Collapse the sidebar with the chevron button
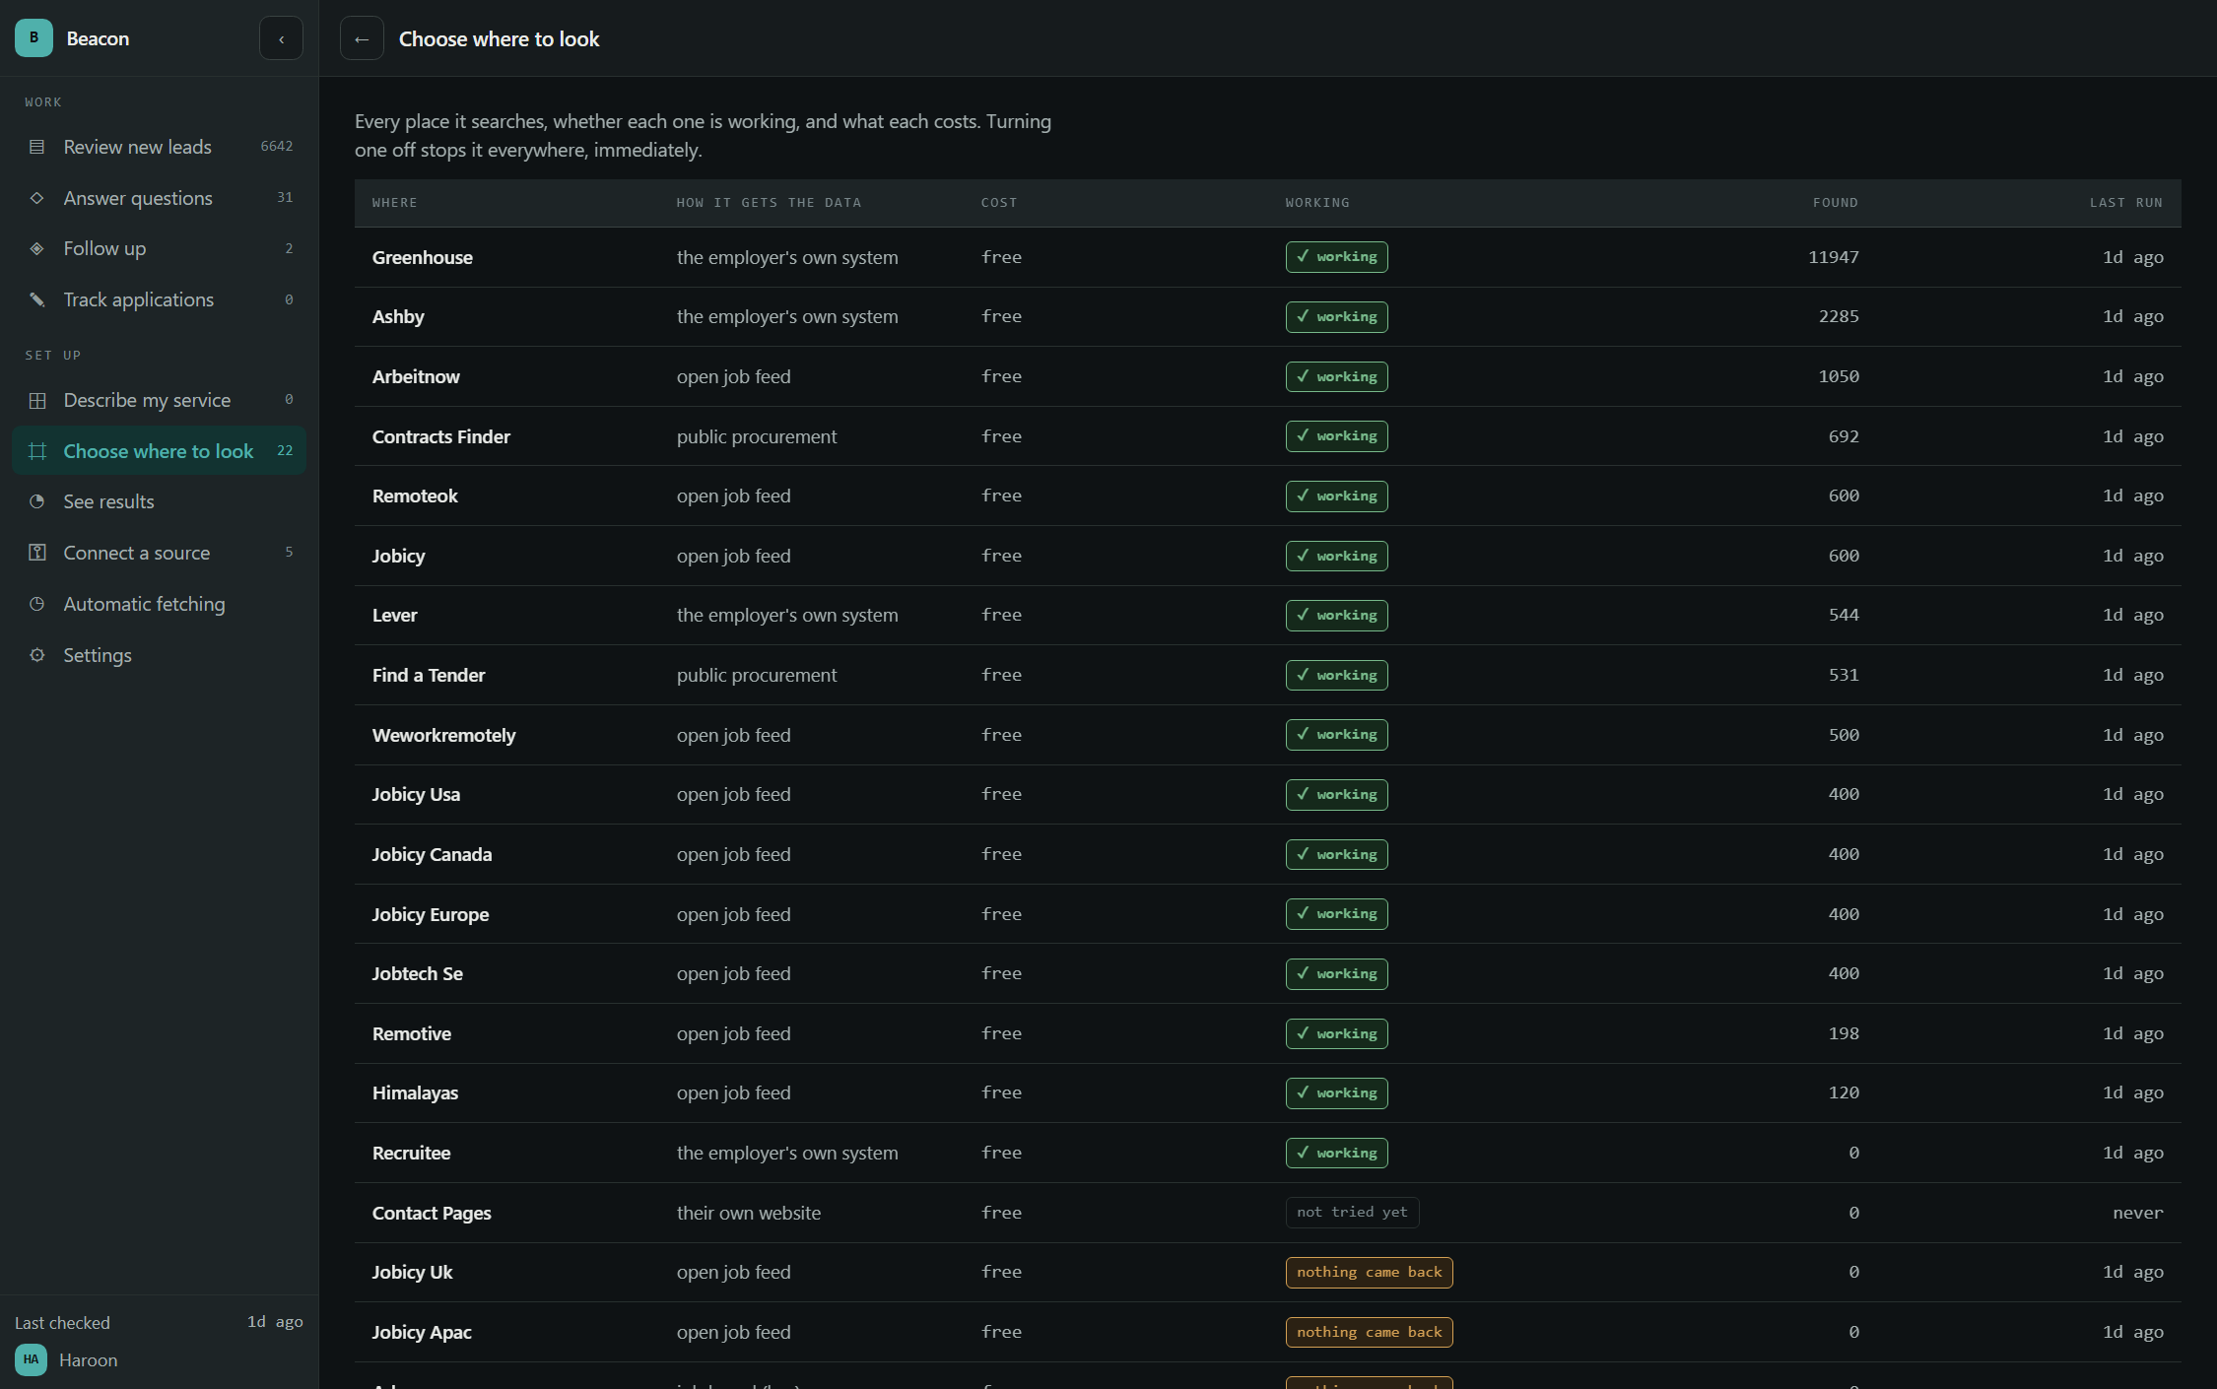This screenshot has width=2217, height=1389. (281, 38)
